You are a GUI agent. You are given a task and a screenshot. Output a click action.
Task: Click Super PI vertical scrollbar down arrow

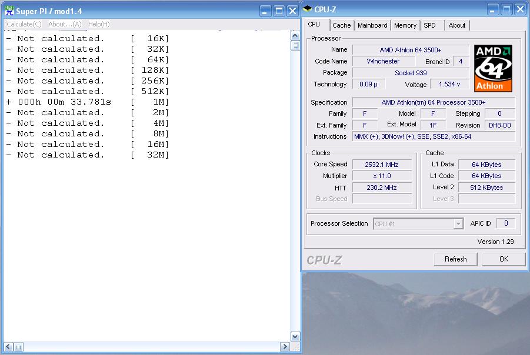(295, 336)
